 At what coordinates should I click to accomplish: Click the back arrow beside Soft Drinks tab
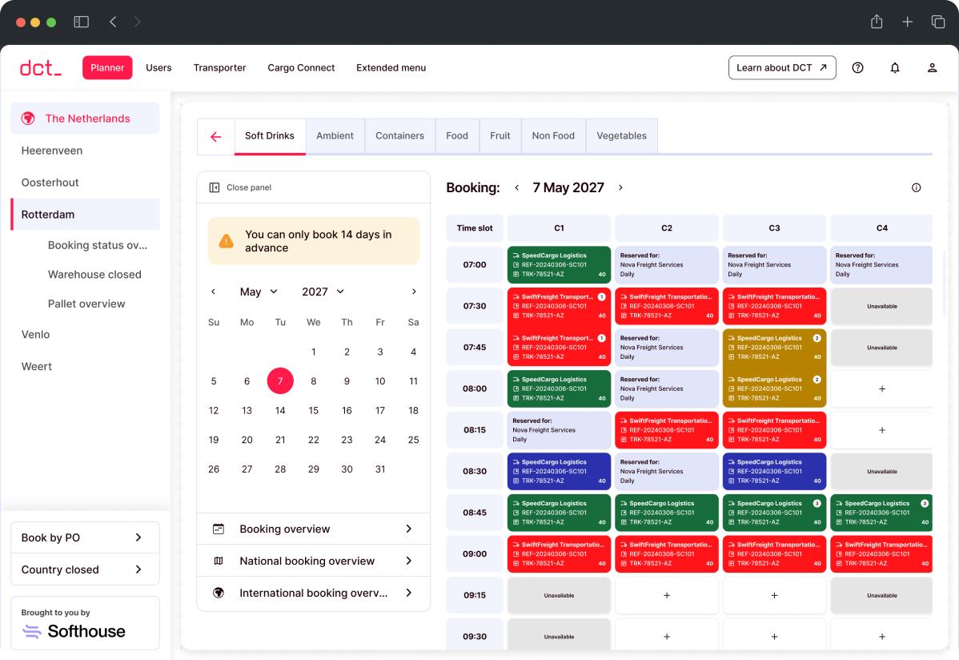(215, 135)
